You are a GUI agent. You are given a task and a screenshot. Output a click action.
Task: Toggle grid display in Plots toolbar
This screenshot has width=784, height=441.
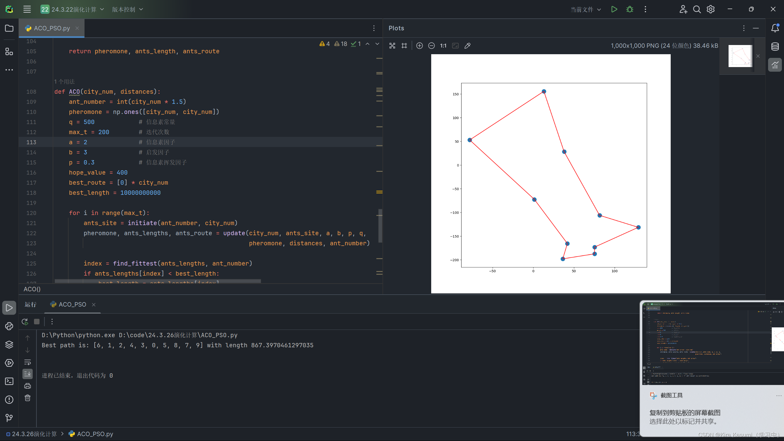tap(404, 46)
